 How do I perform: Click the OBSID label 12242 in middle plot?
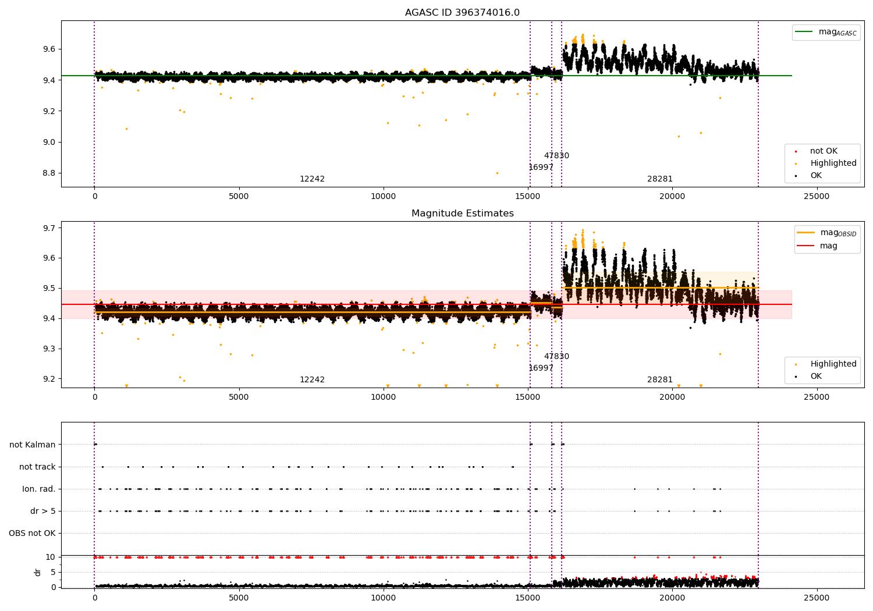tap(313, 380)
